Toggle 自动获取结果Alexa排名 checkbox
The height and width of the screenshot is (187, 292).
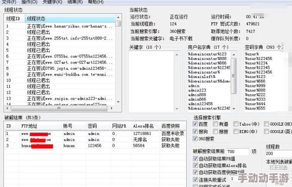[195, 165]
